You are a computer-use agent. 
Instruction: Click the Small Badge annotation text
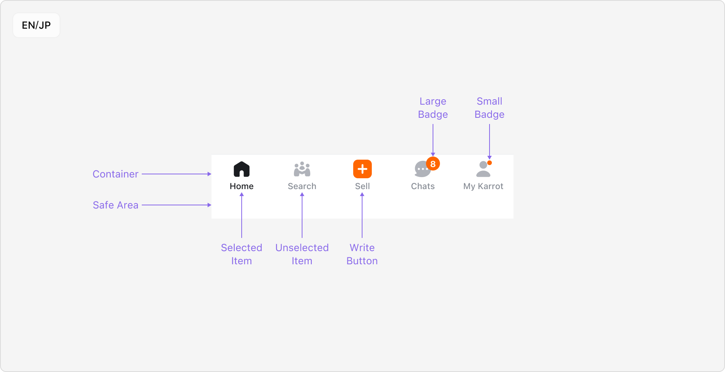(489, 108)
